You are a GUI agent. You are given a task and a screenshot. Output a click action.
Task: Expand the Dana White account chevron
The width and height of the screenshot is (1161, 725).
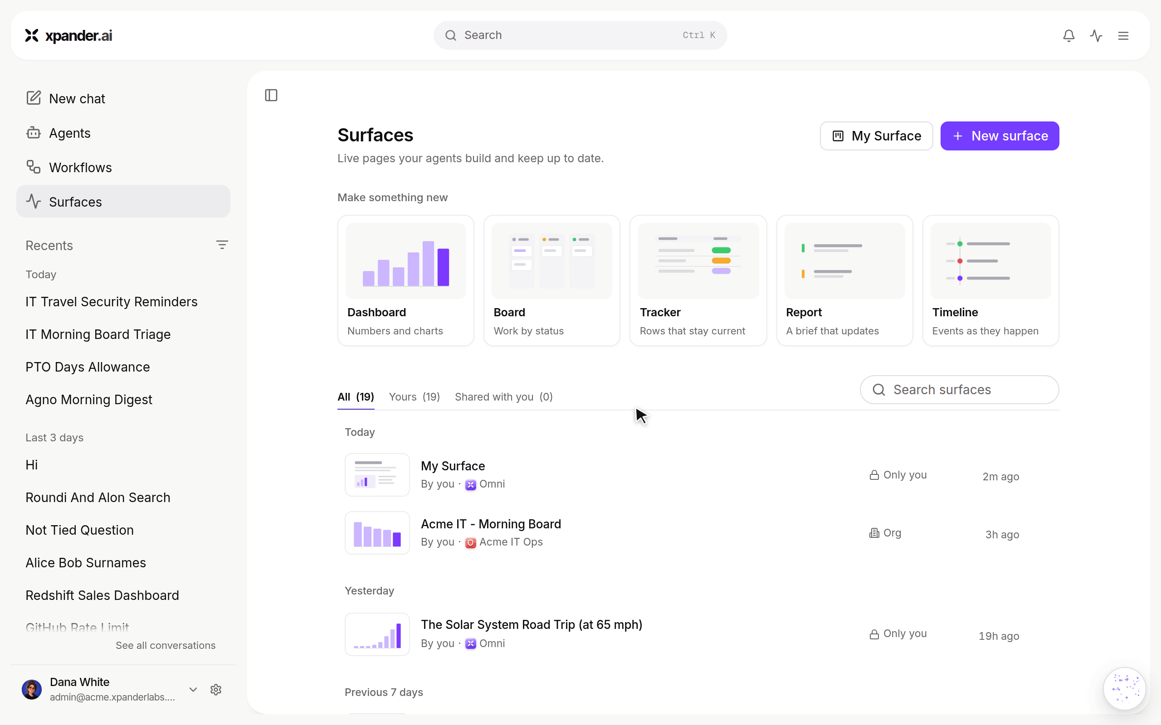(x=193, y=690)
